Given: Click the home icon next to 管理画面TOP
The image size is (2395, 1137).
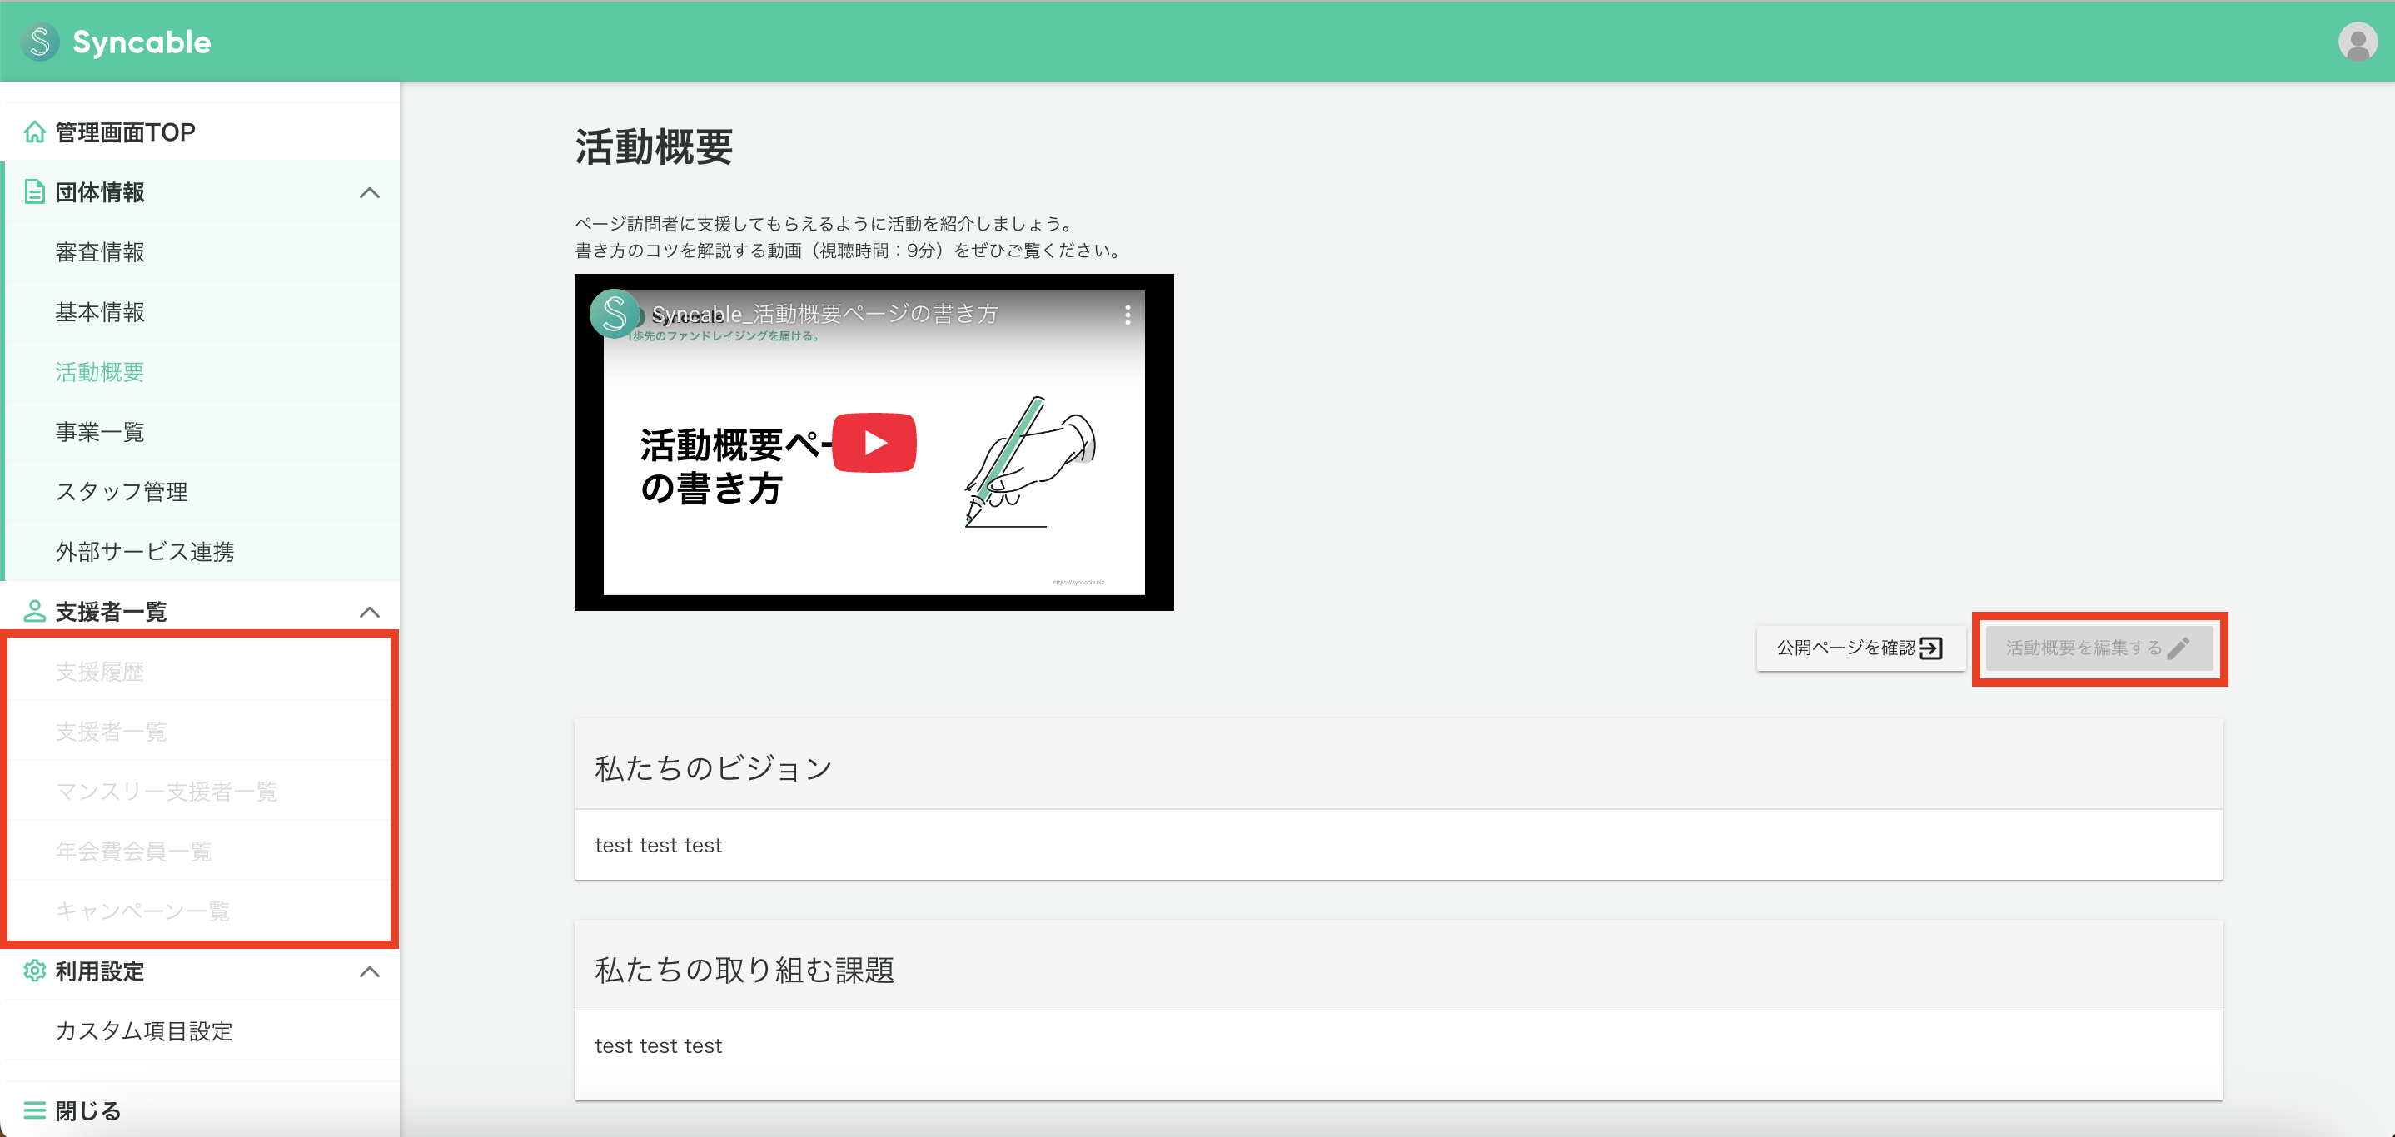Looking at the screenshot, I should [34, 131].
